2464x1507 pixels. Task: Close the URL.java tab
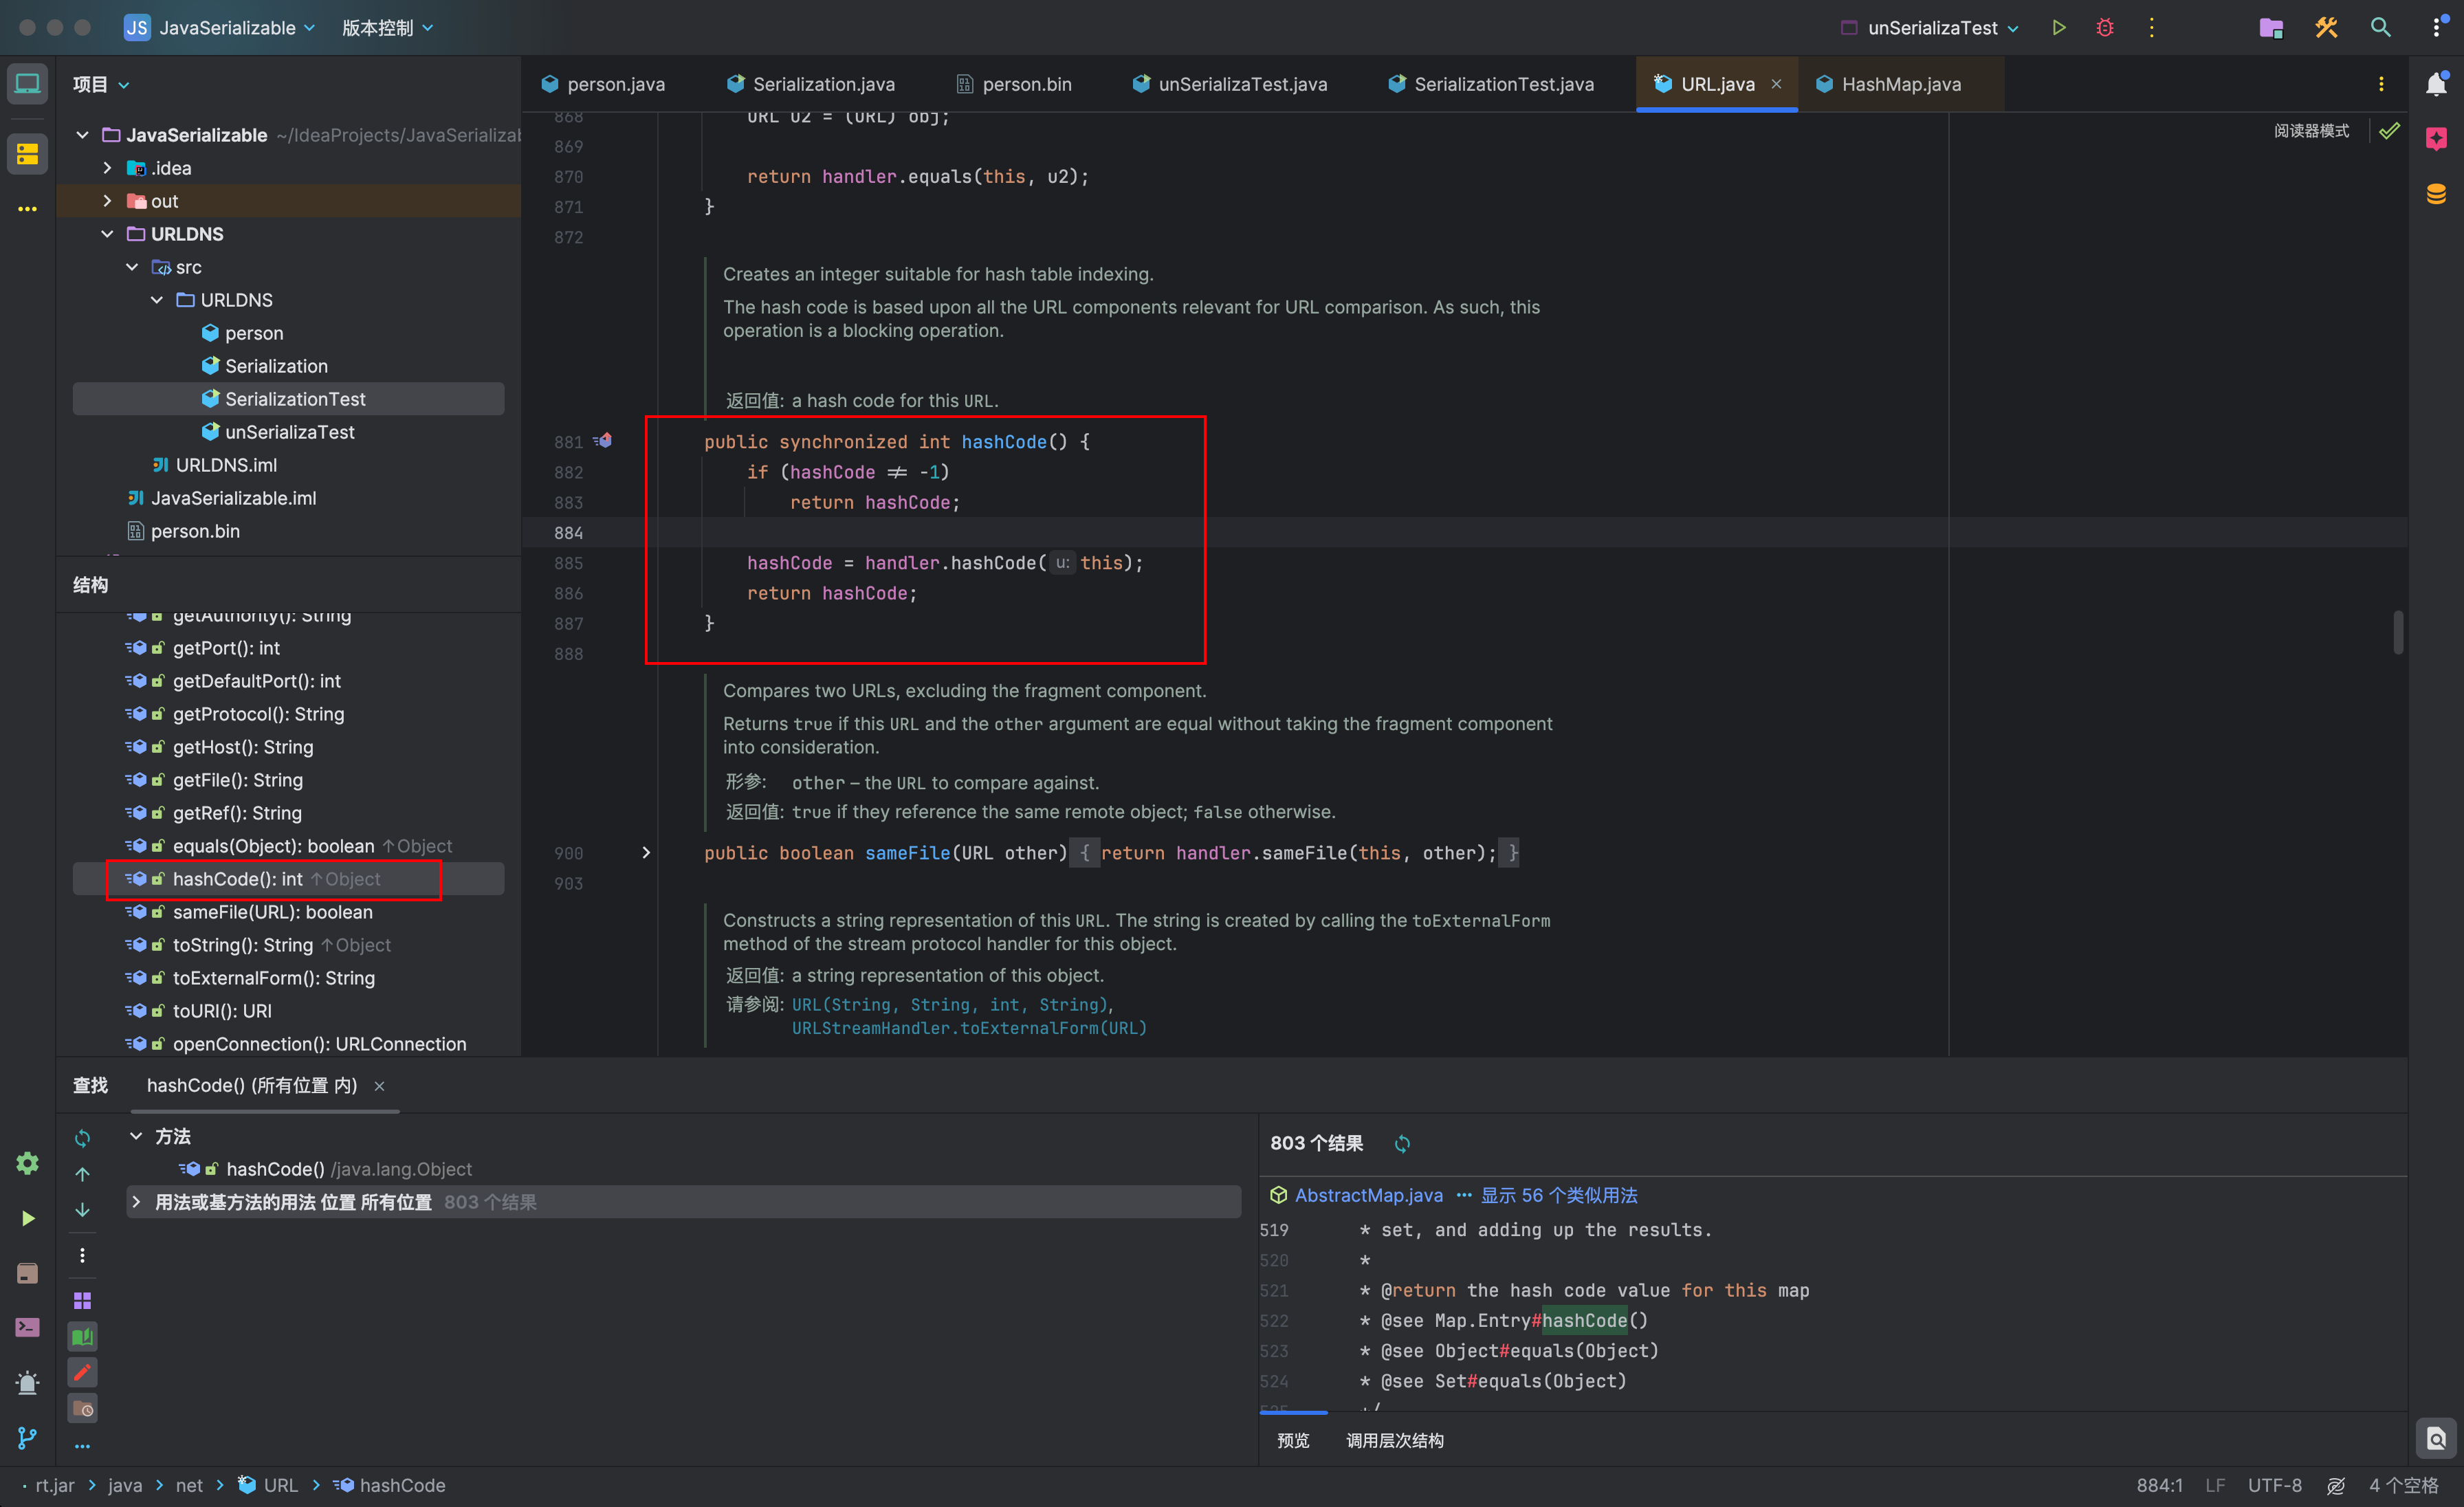[x=1776, y=84]
